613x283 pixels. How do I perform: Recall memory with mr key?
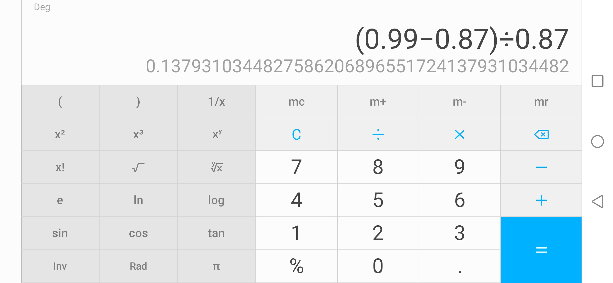click(541, 102)
